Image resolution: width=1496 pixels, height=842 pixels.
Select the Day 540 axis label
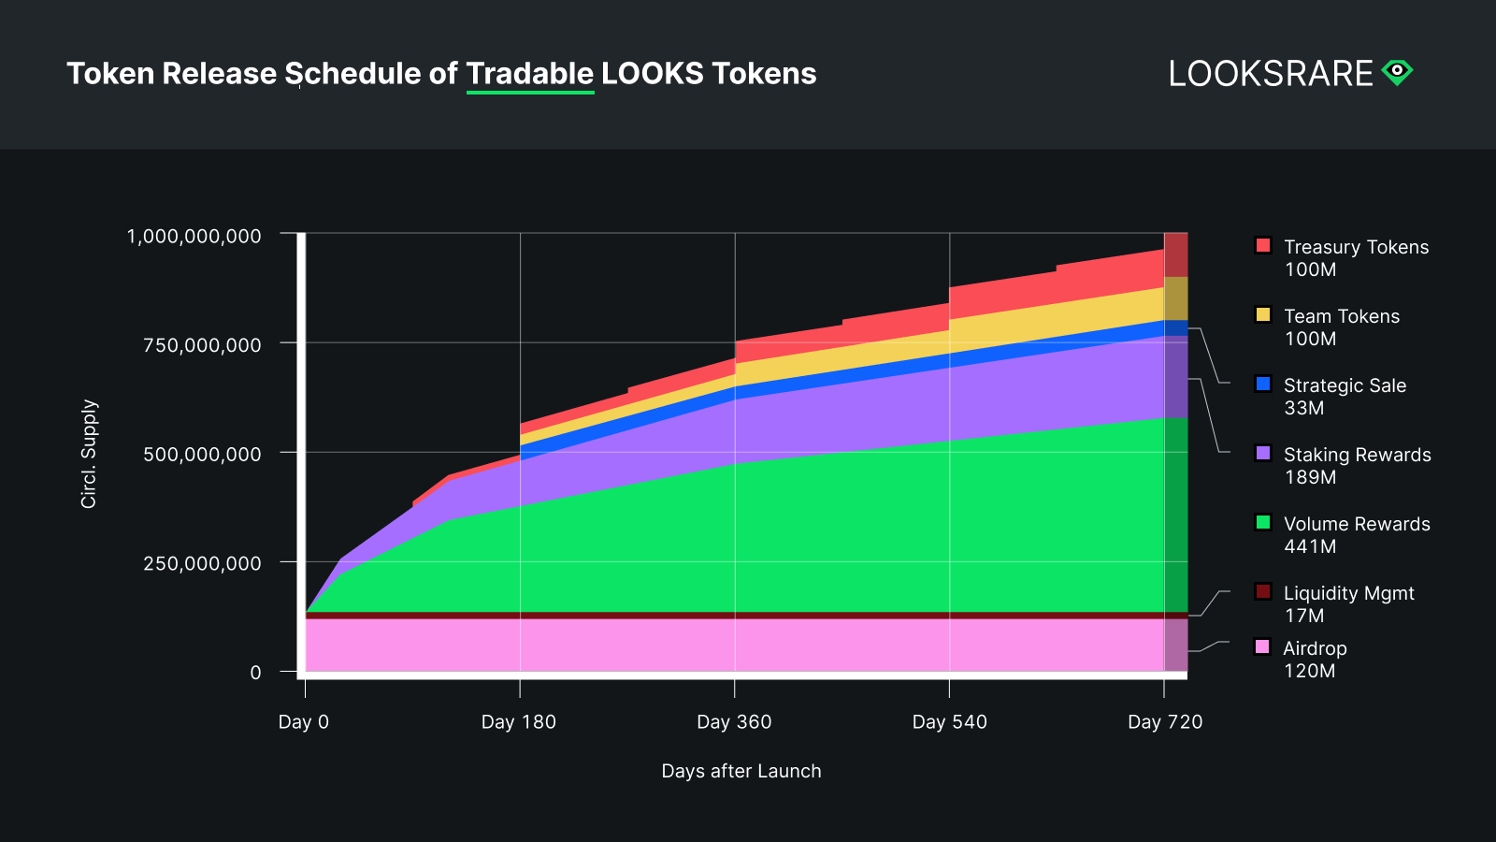pos(950,722)
